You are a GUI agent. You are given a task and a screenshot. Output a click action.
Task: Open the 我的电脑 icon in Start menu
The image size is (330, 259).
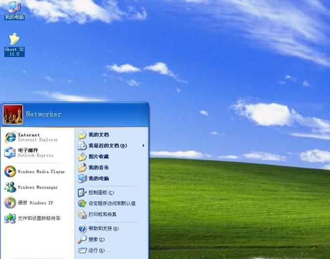tap(82, 178)
